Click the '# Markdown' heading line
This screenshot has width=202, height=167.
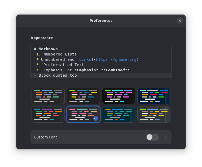coord(46,49)
